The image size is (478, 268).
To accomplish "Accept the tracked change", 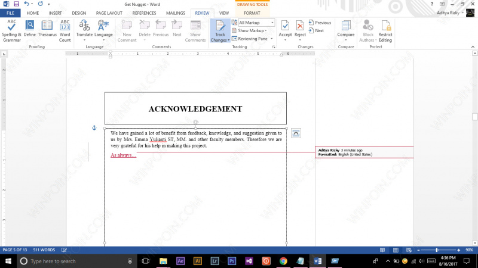I will (285, 31).
